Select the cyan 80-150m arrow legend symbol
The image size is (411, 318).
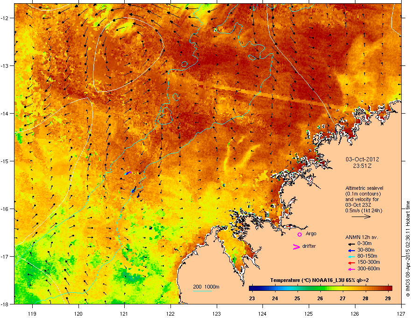click(351, 256)
